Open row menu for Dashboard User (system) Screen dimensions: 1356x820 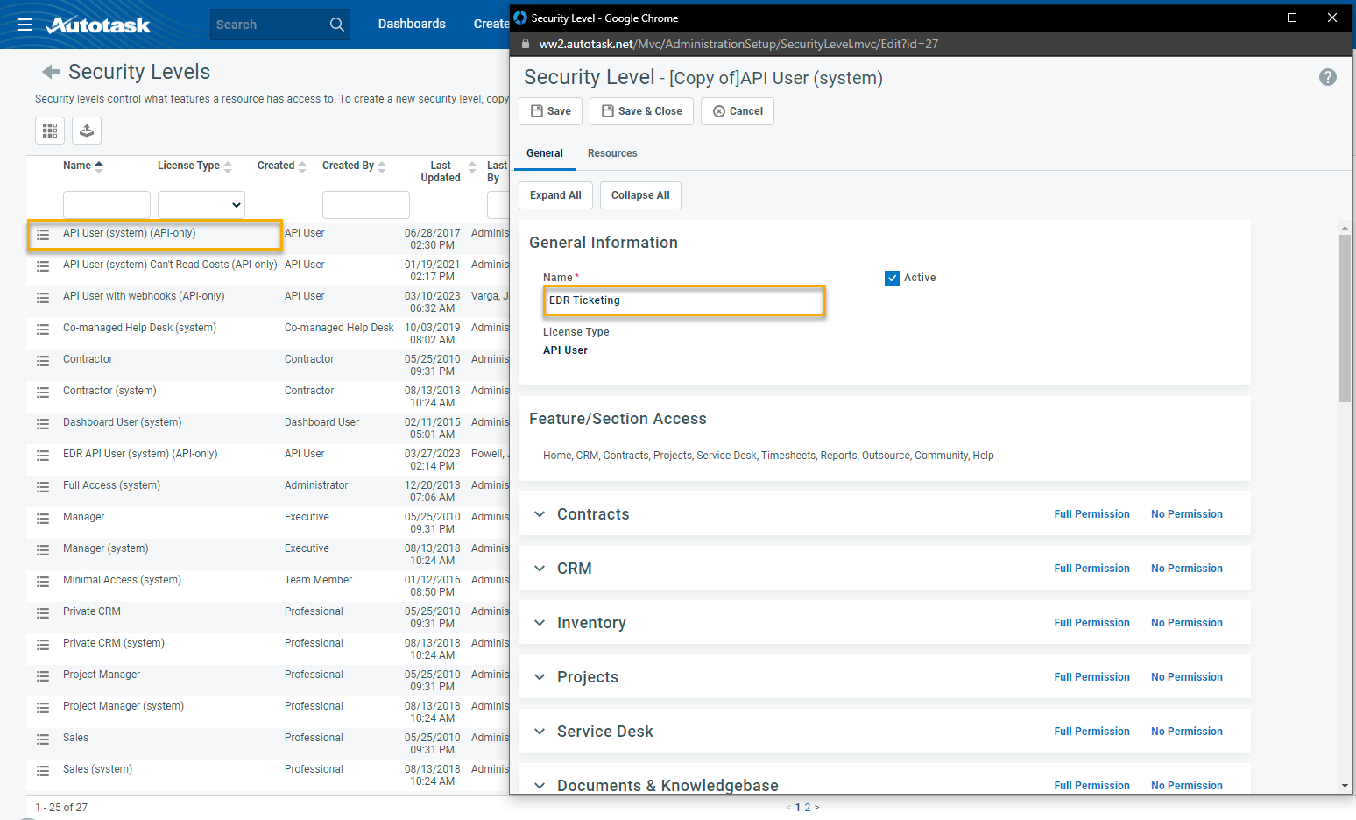43,424
